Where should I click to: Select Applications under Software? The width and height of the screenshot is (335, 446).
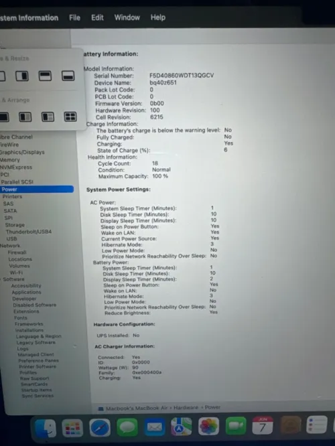pos(27,292)
